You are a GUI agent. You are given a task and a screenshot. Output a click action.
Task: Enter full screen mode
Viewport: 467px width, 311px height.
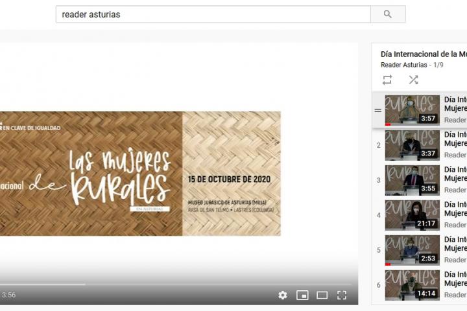(342, 295)
